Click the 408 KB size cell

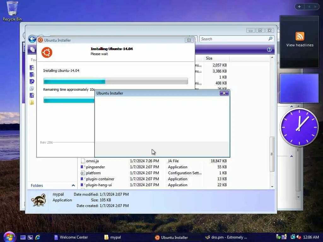click(x=221, y=83)
